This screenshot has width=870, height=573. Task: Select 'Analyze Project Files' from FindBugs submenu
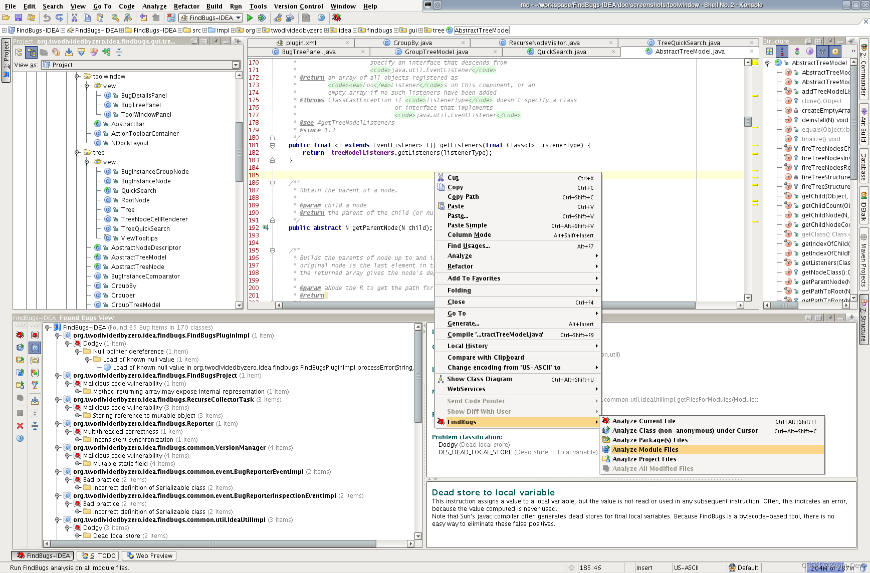coord(644,459)
